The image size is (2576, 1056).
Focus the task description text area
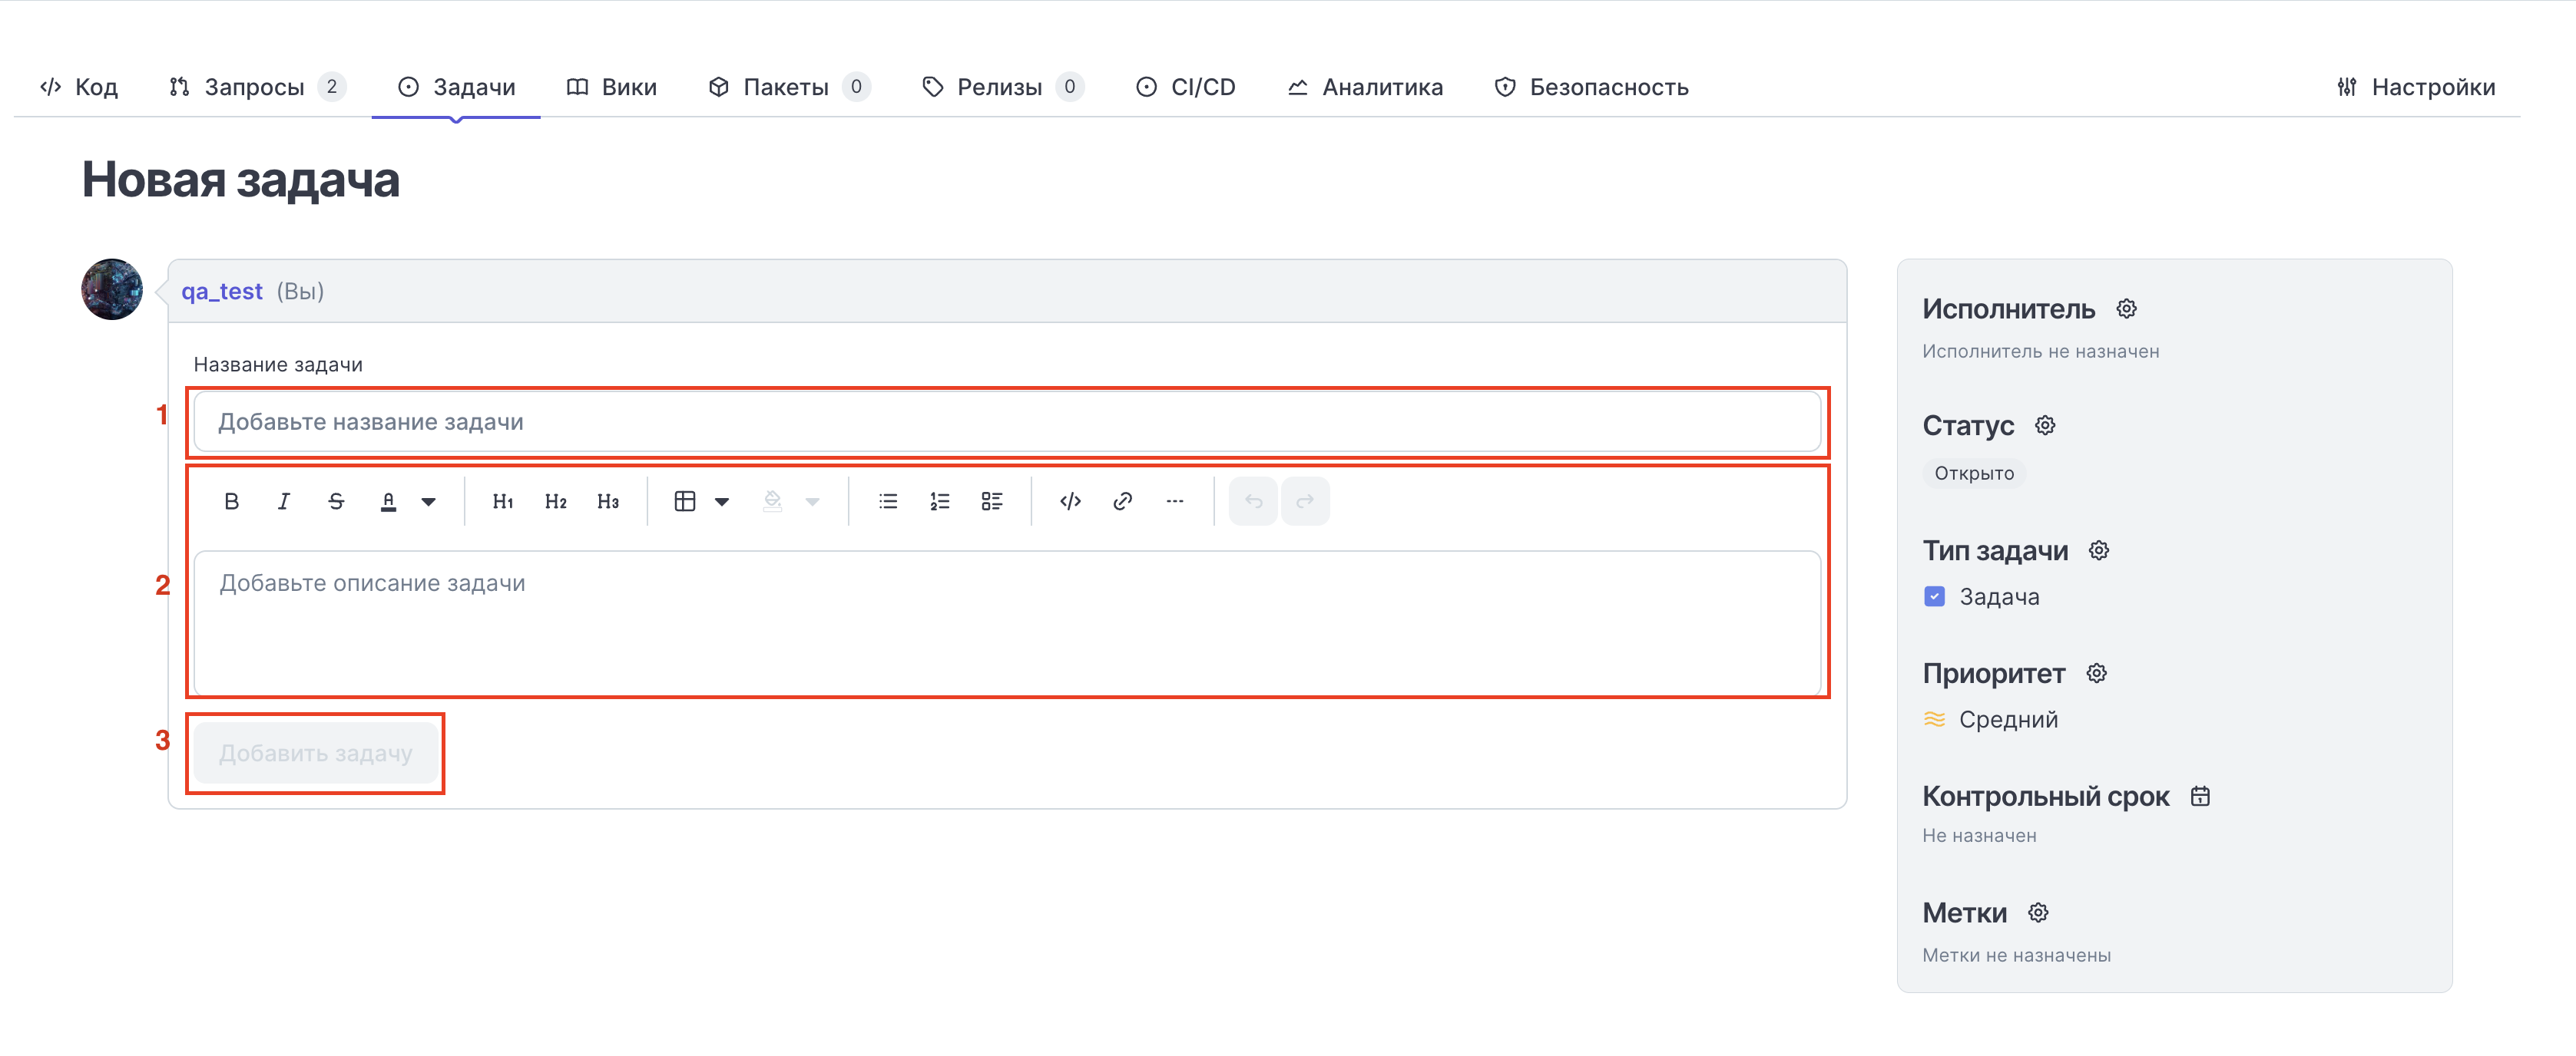click(1007, 622)
